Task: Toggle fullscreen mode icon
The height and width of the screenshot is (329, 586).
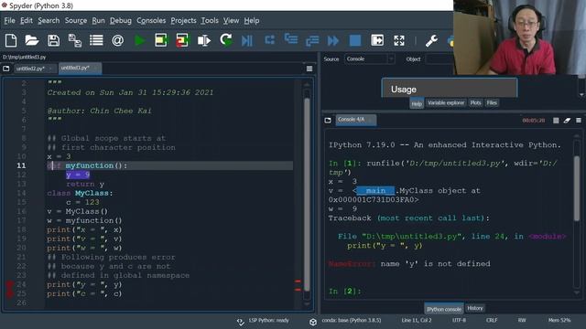Action: [x=399, y=40]
